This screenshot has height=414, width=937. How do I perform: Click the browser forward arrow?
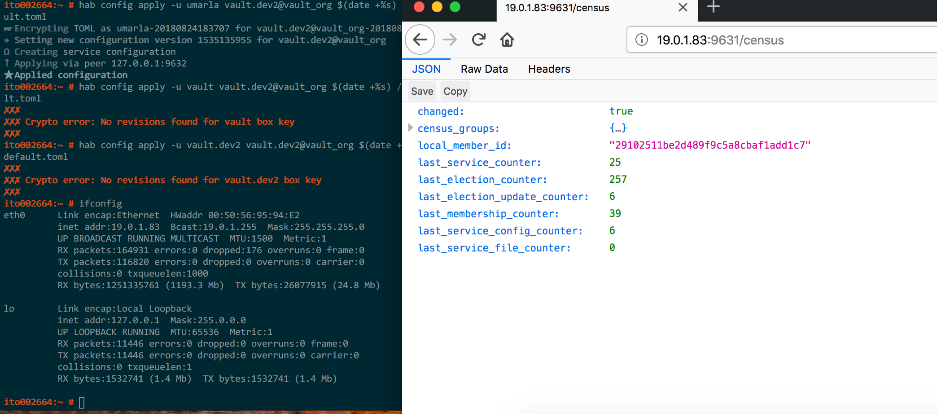[x=449, y=40]
